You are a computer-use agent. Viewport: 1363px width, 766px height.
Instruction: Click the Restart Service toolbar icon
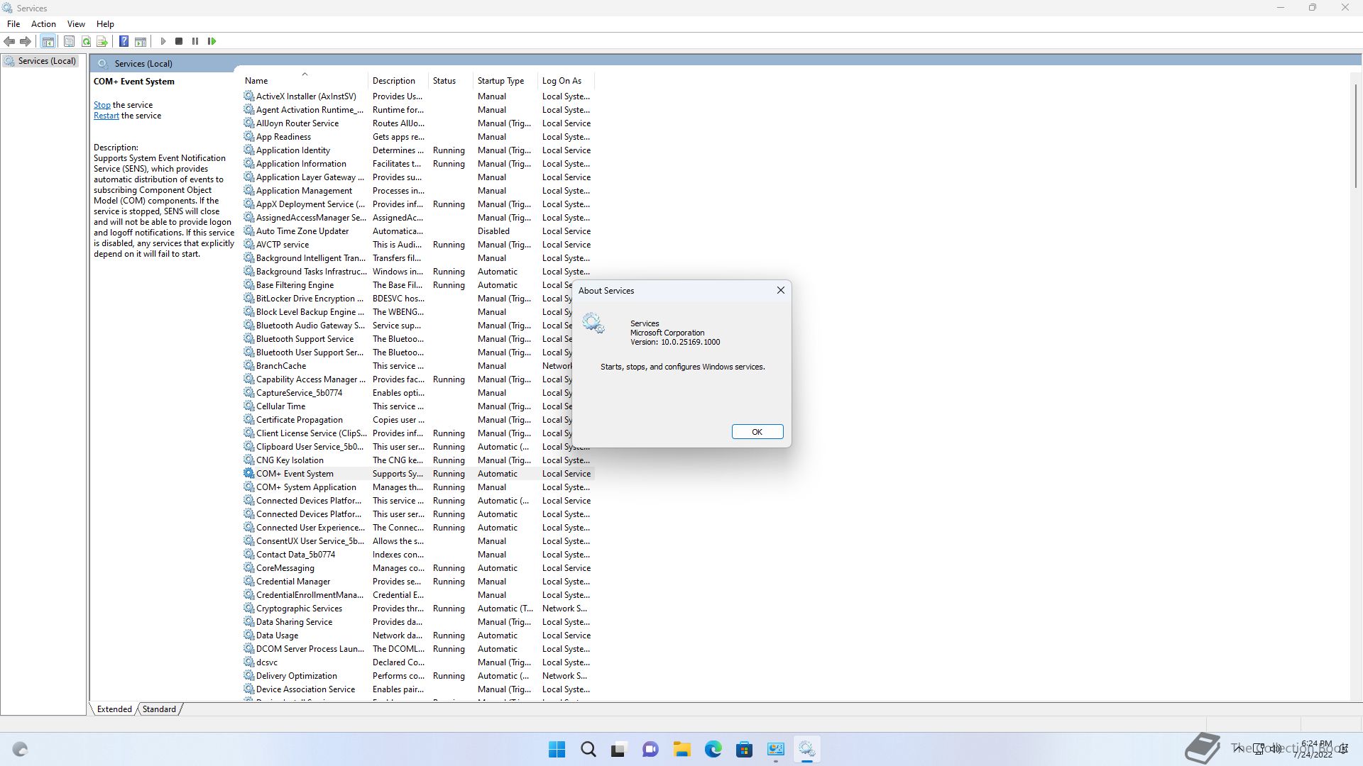pyautogui.click(x=212, y=41)
